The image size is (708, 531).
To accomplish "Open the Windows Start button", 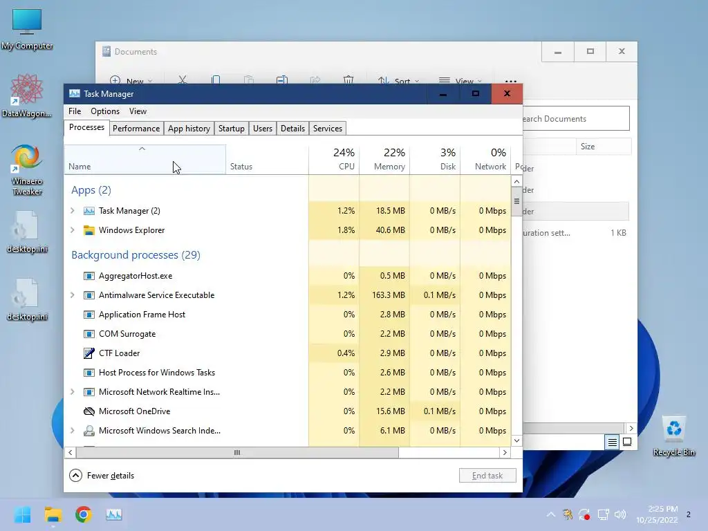I will pos(22,514).
